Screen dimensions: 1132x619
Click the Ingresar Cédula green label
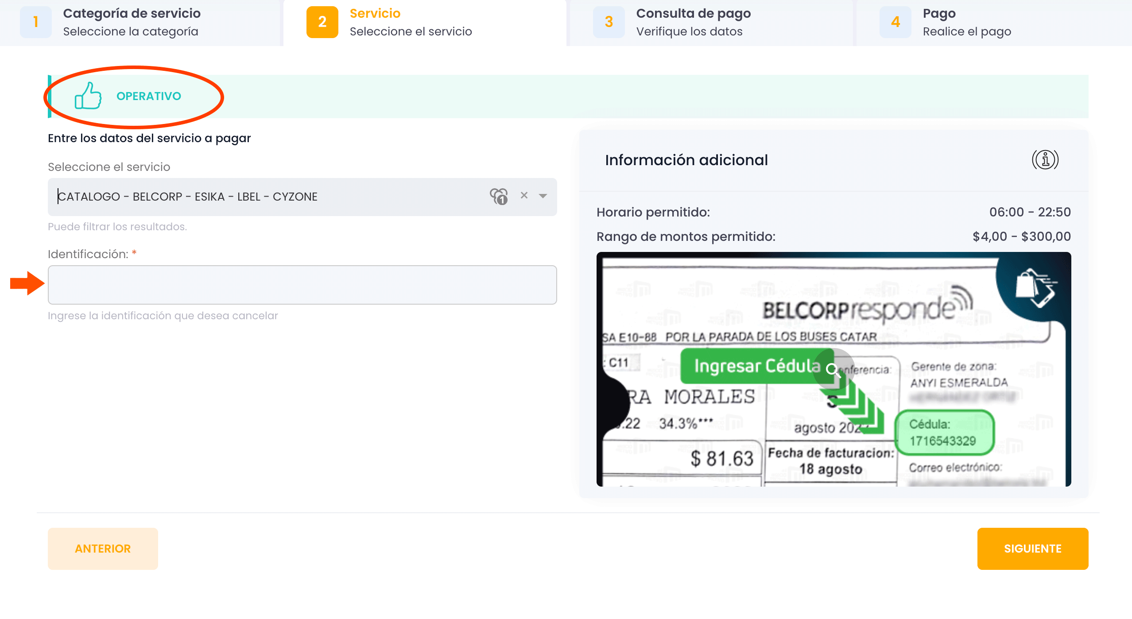pos(757,366)
